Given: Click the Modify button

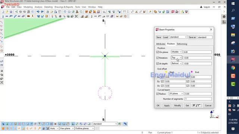Looking at the screenshot, I should pyautogui.click(x=178, y=105).
